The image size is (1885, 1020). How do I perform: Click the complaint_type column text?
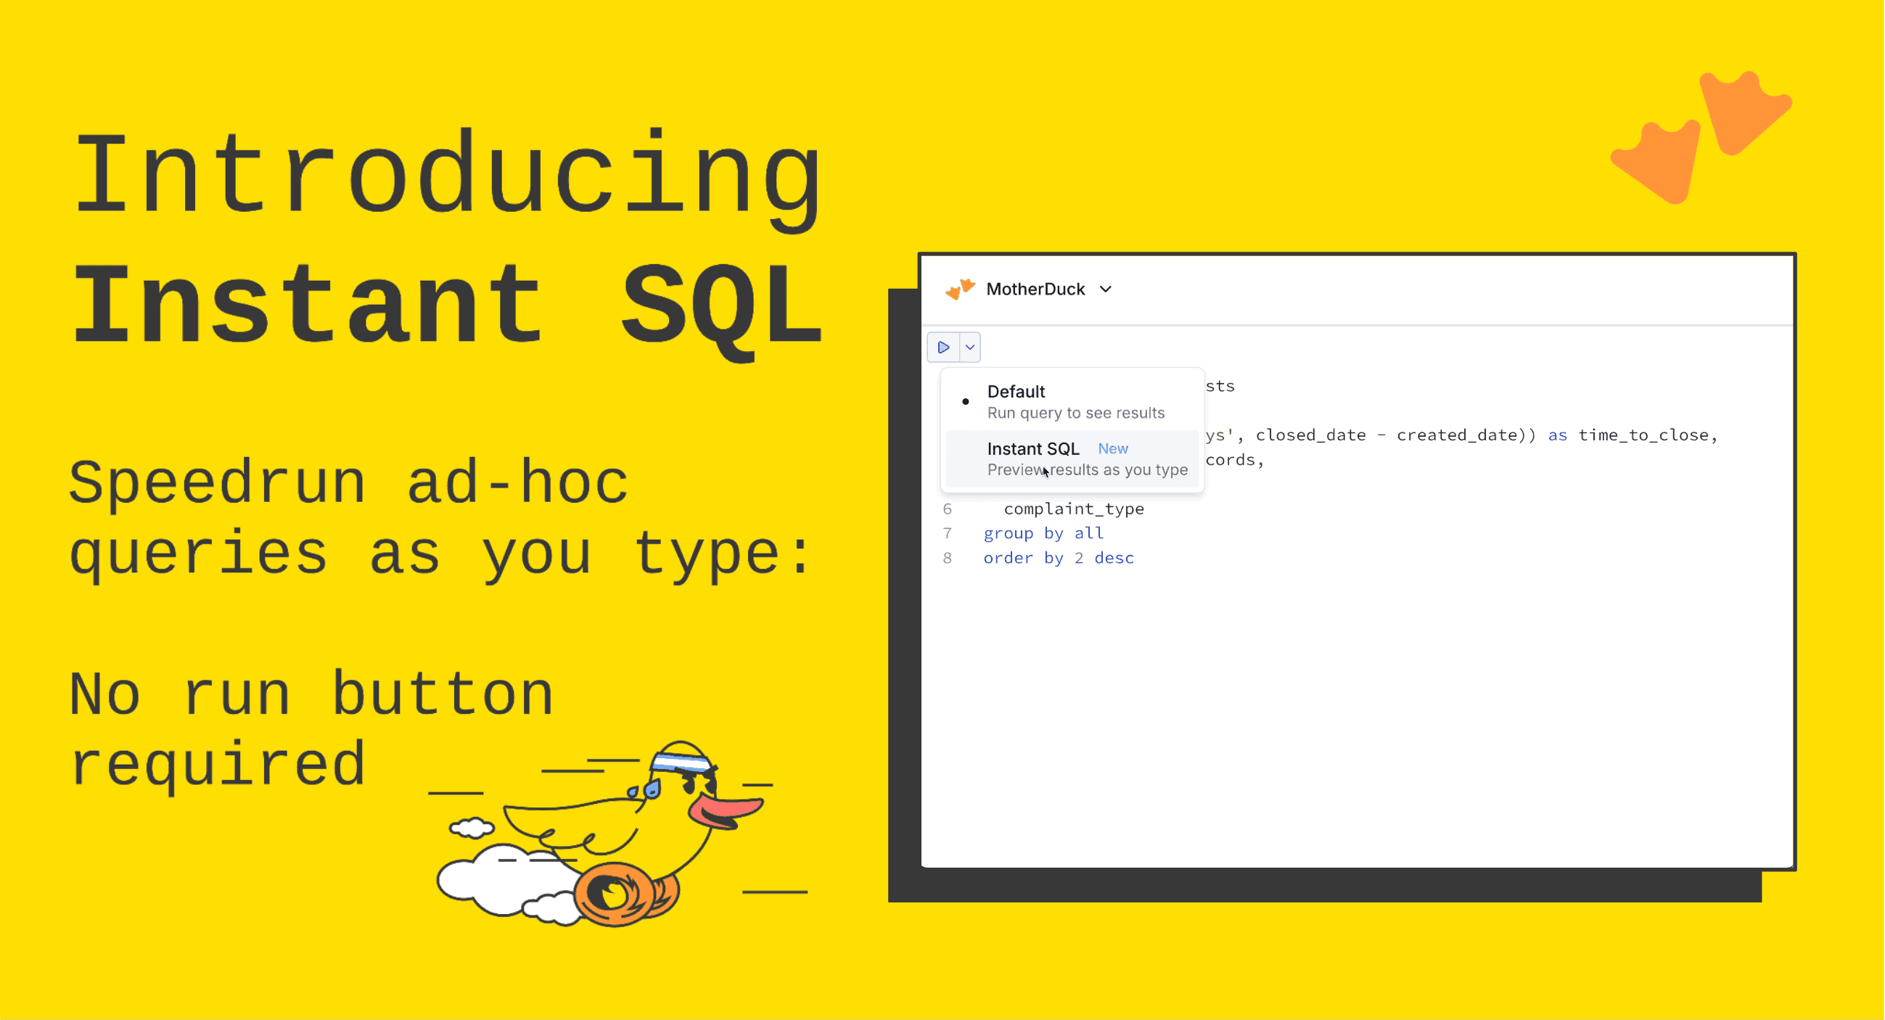point(1074,509)
